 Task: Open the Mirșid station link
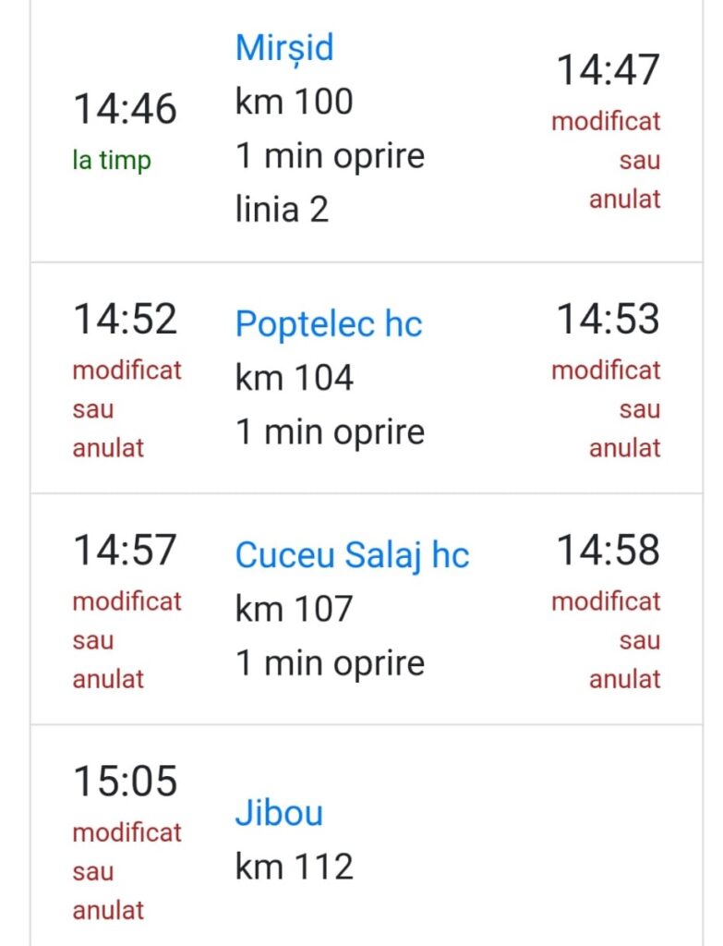coord(283,47)
